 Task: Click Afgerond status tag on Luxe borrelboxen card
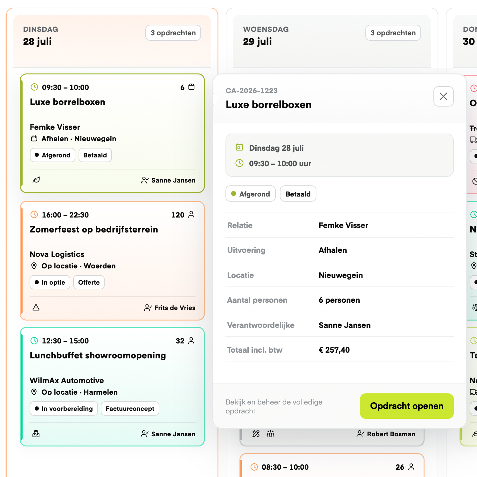click(x=53, y=155)
